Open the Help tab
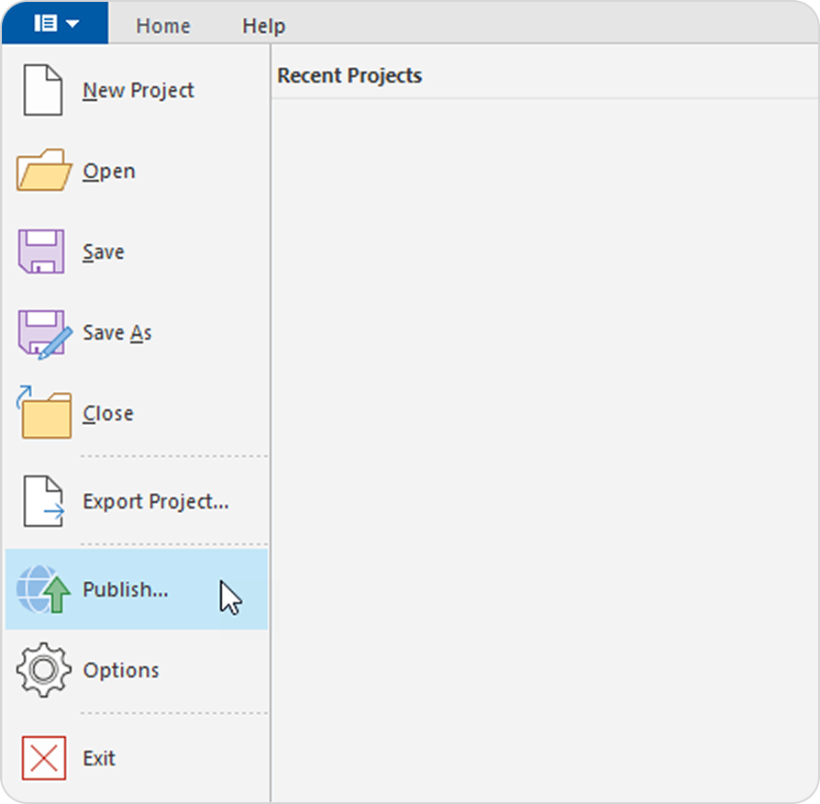The width and height of the screenshot is (820, 804). pyautogui.click(x=263, y=26)
